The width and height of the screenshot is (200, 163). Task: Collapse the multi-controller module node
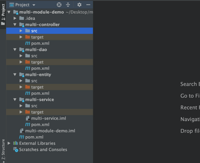(x=15, y=24)
